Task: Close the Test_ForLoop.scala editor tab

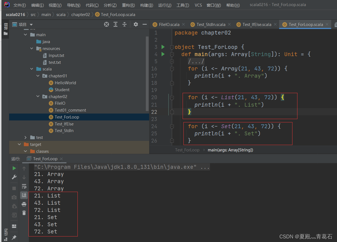Action: click(327, 24)
